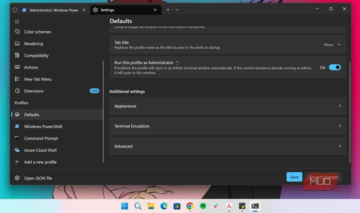Click the admin shield icon in the title bar
The height and width of the screenshot is (213, 360).
pos(15,10)
